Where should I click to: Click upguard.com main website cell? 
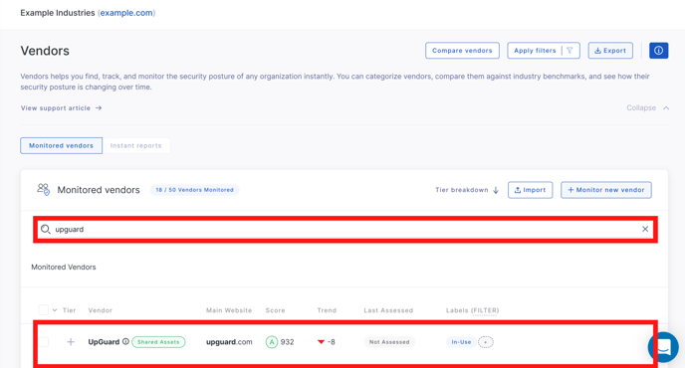229,342
